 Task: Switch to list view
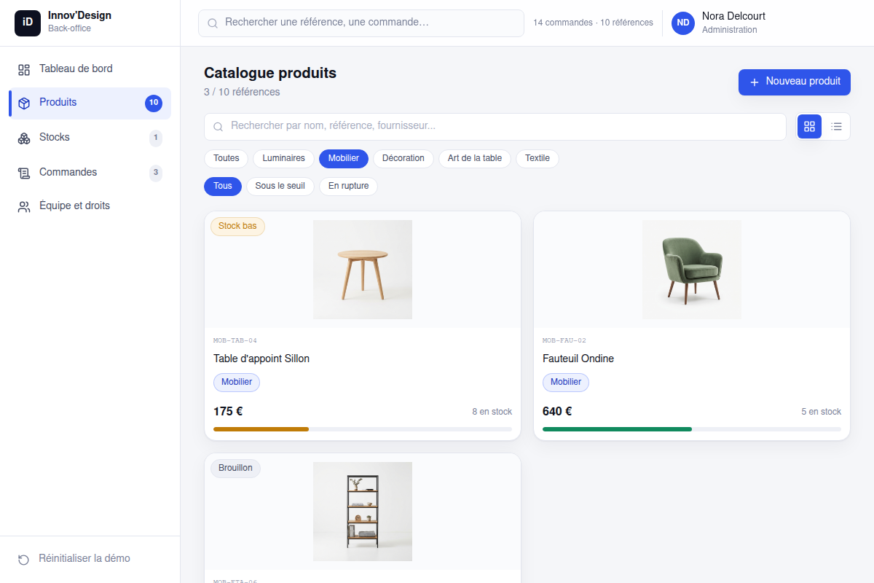(x=837, y=127)
